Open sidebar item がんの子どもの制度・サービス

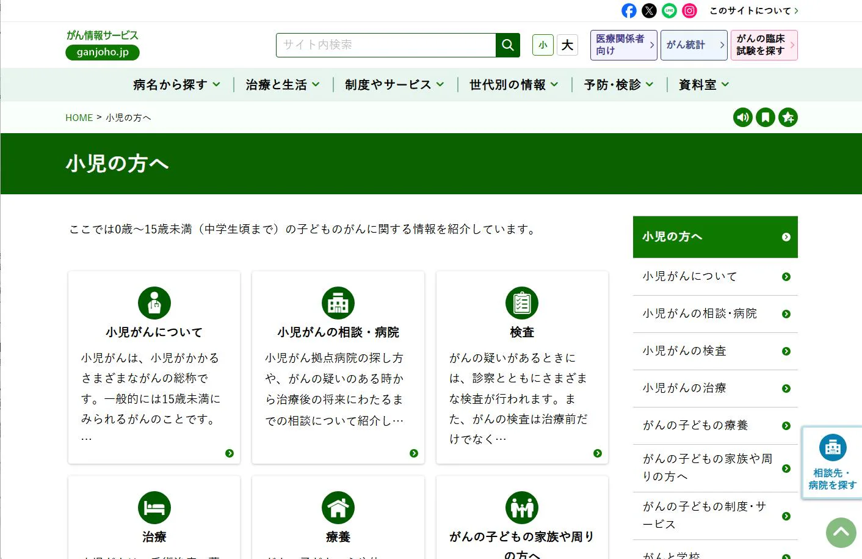click(715, 516)
